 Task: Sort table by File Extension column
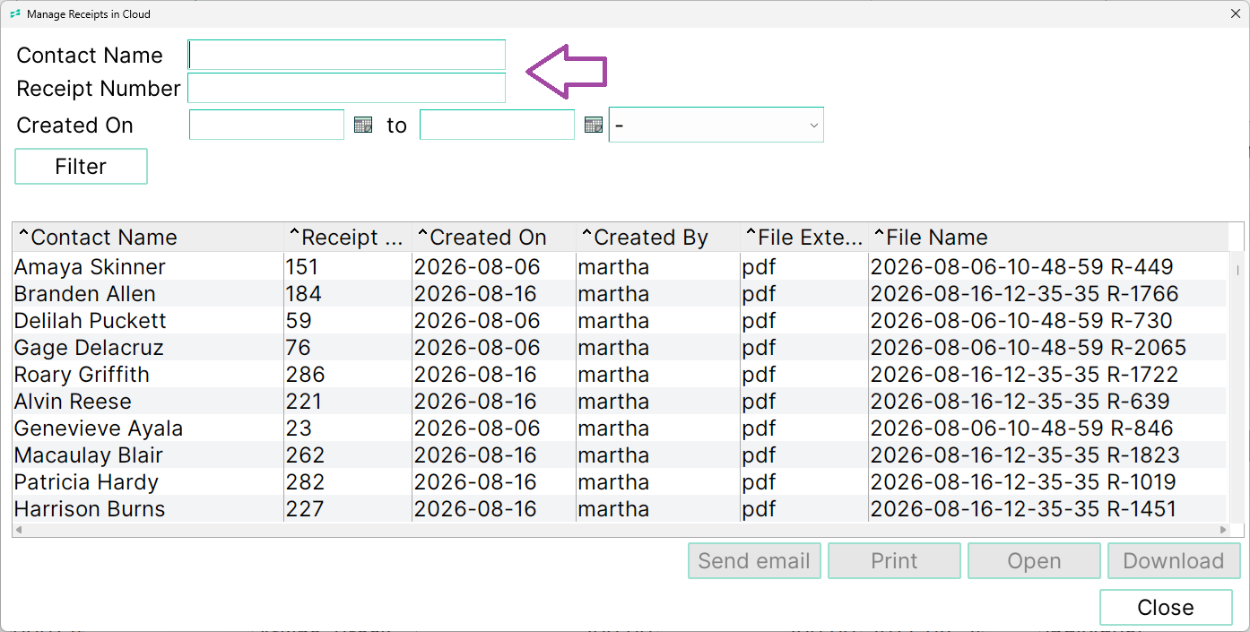click(x=804, y=238)
